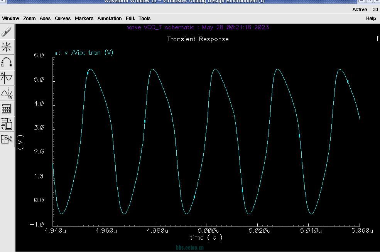Image resolution: width=380 pixels, height=252 pixels.
Task: Click the 4.0 label on voltage axis
Action: 39,103
